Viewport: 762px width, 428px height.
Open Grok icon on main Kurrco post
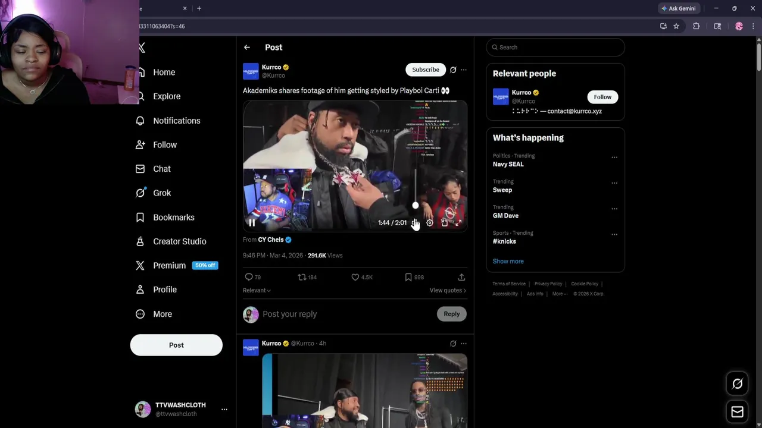coord(453,70)
